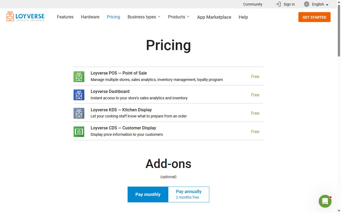
Task: Click the Free label for Loyverse CDS
Action: pyautogui.click(x=255, y=132)
